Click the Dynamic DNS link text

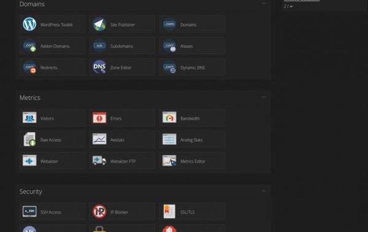tap(193, 68)
